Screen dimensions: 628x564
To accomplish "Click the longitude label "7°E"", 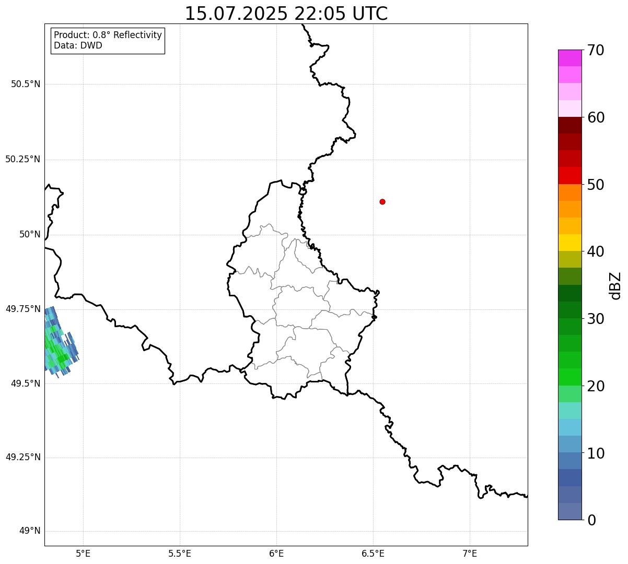I will point(470,553).
